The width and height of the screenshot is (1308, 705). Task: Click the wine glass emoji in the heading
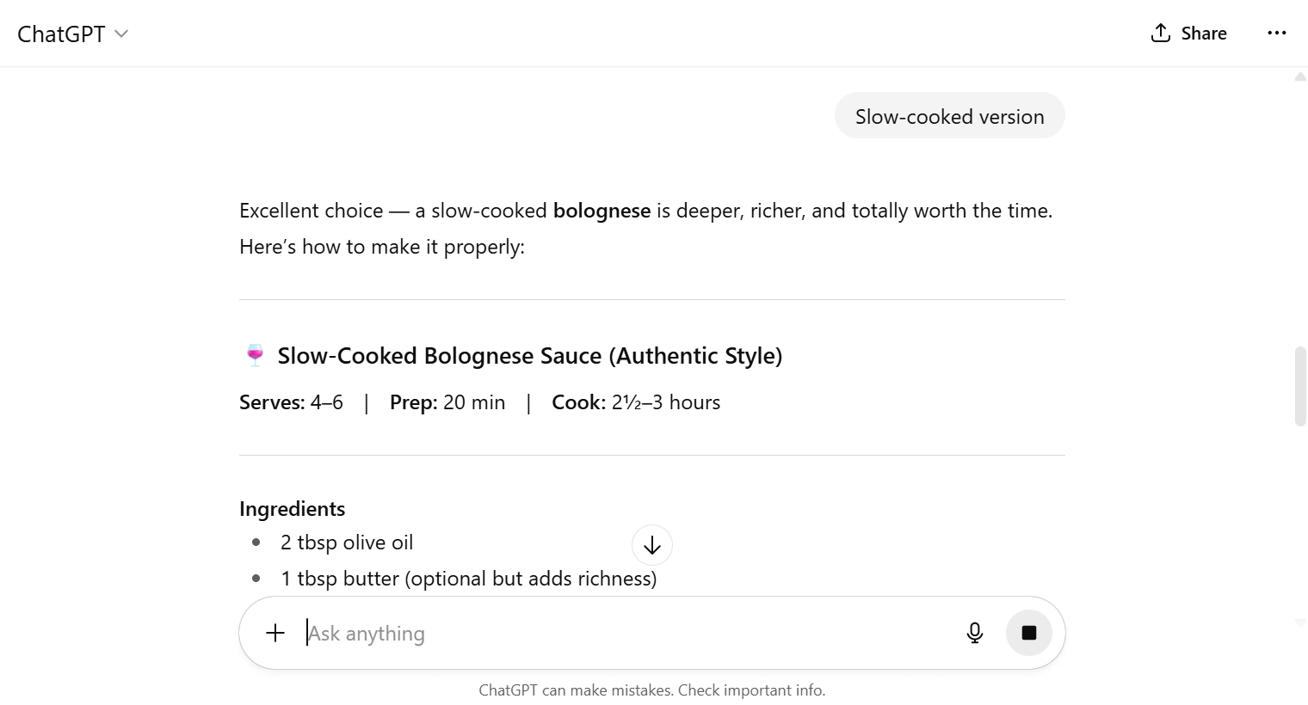pos(253,354)
